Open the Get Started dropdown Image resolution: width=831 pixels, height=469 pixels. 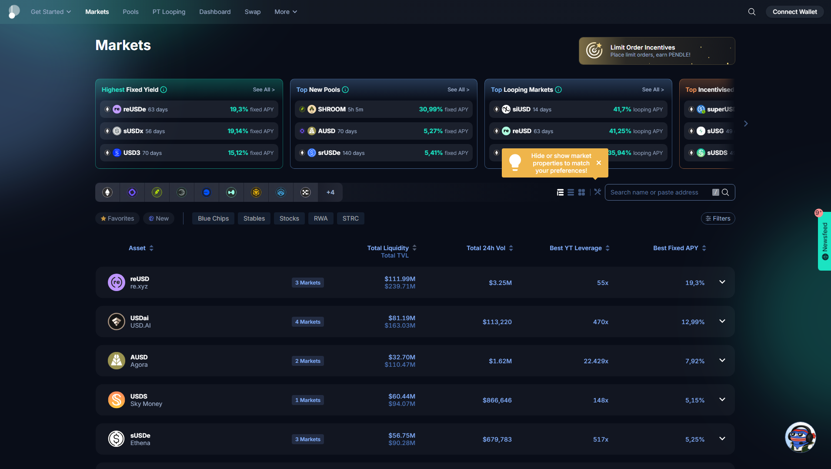pos(51,12)
